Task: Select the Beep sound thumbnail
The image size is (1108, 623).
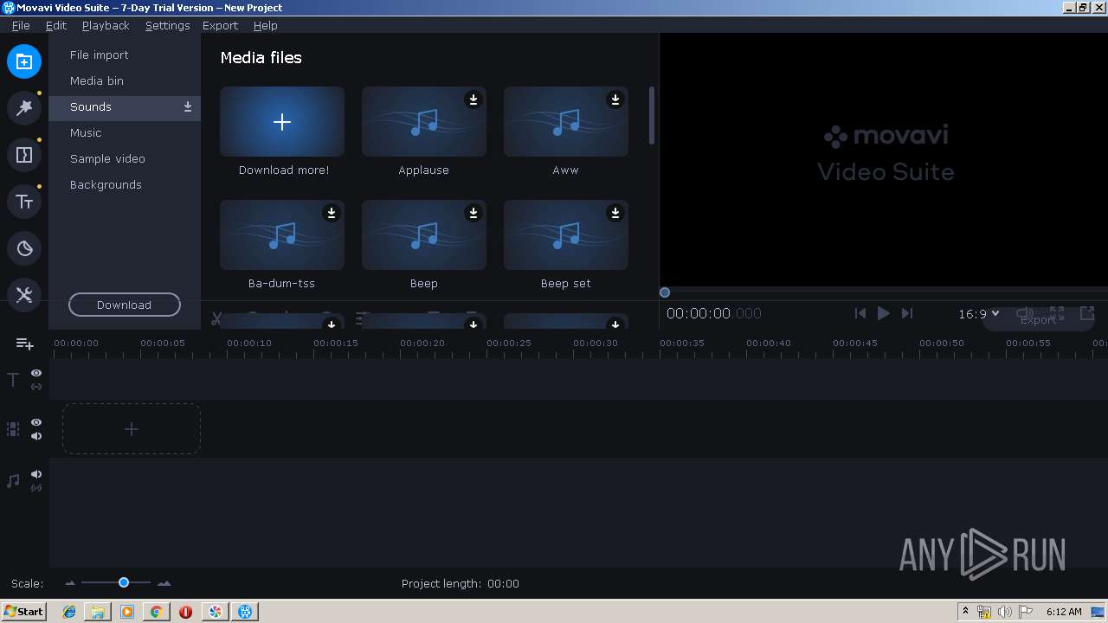Action: tap(424, 235)
